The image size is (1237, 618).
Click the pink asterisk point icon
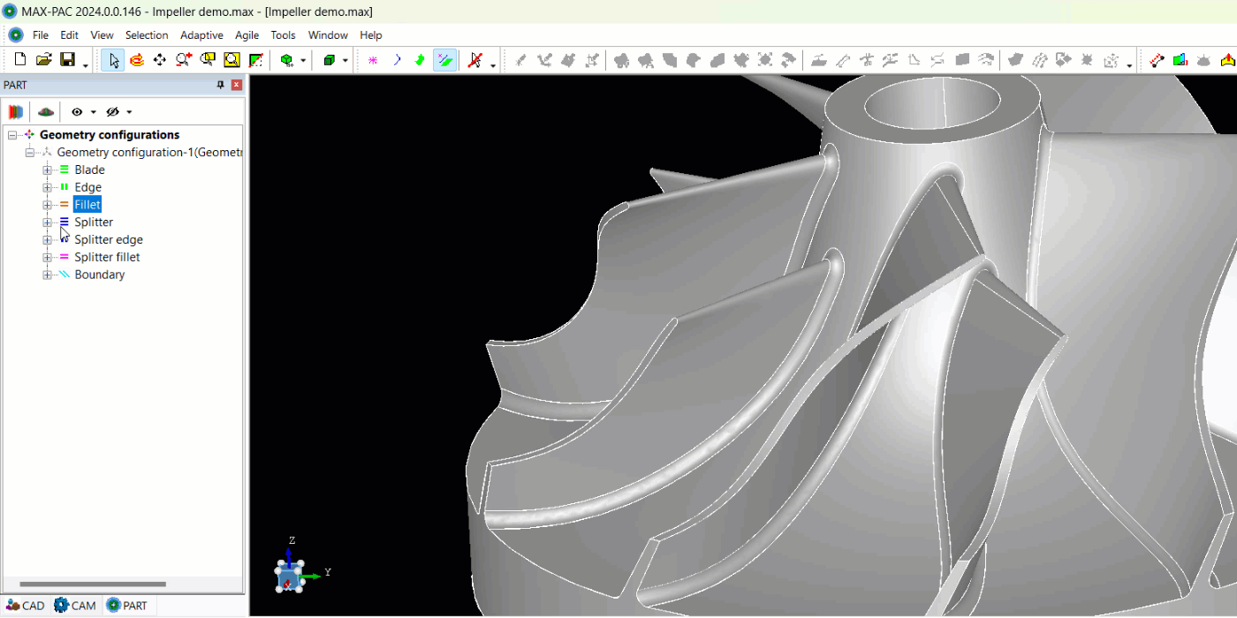tap(373, 60)
